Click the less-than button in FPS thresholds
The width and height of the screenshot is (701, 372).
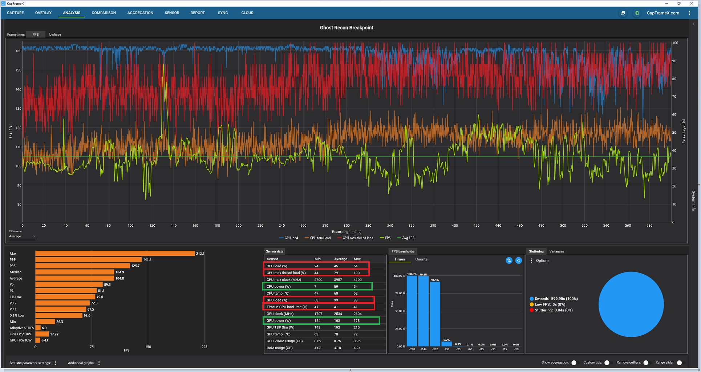point(519,260)
